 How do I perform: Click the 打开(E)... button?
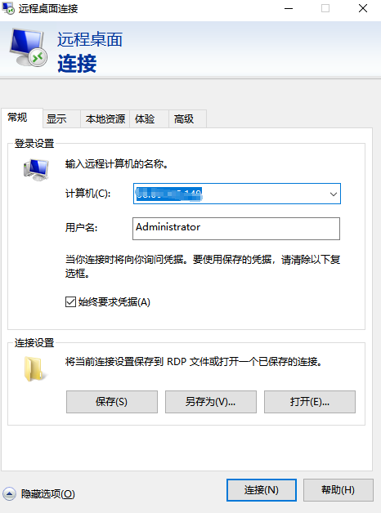pos(310,402)
